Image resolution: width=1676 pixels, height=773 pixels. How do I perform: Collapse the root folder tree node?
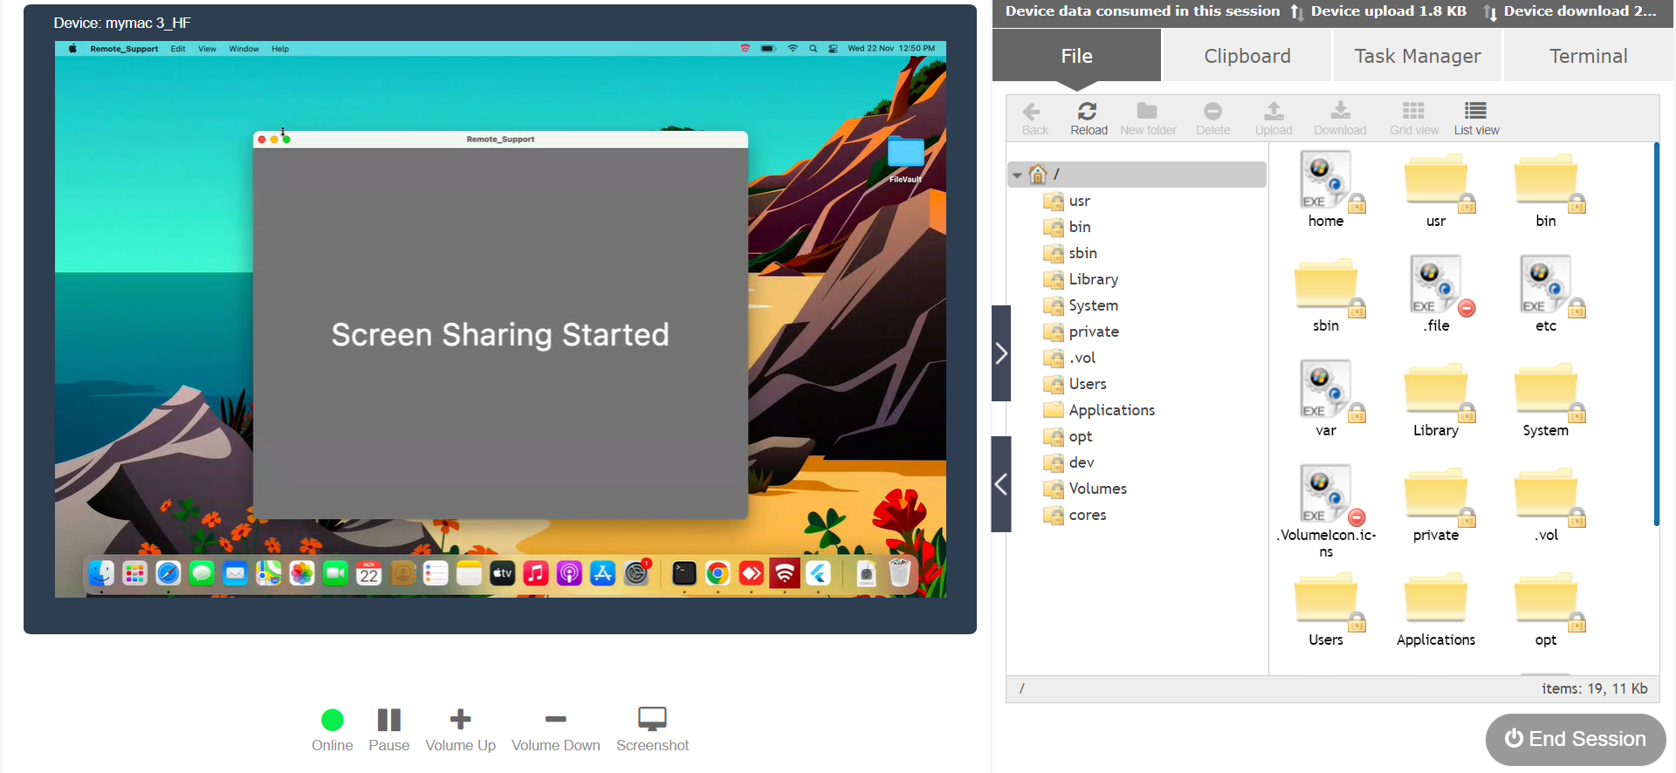click(x=1017, y=175)
